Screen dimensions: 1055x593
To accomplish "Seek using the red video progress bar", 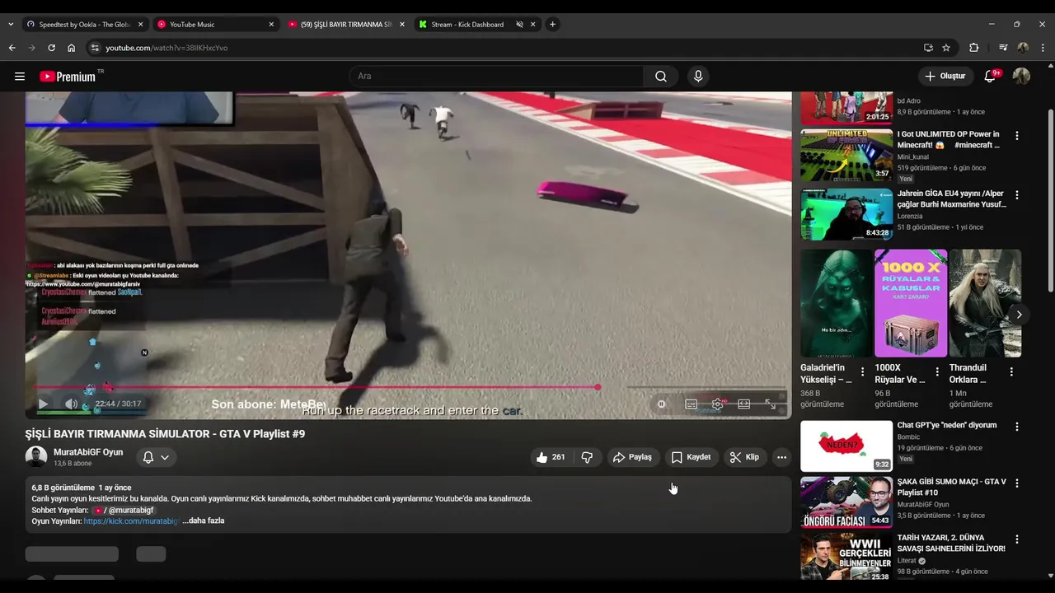I will click(x=316, y=387).
